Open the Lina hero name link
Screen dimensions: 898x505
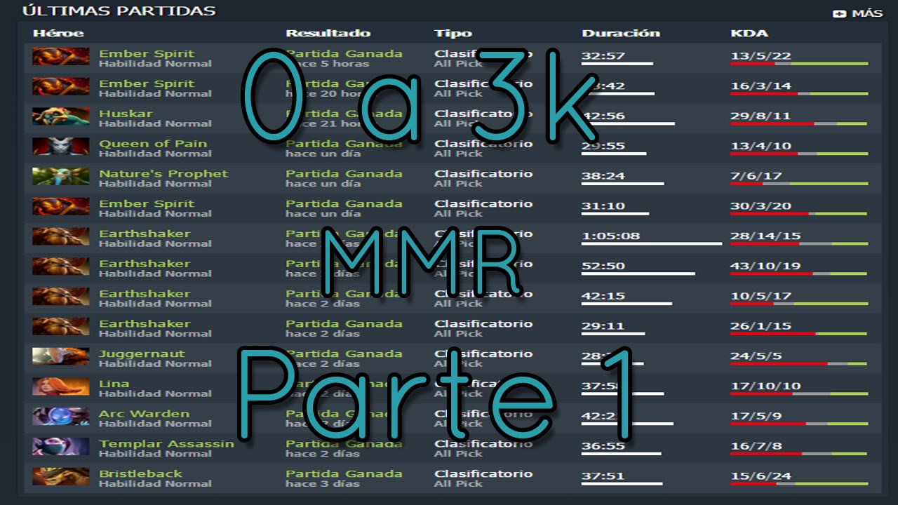(x=114, y=384)
